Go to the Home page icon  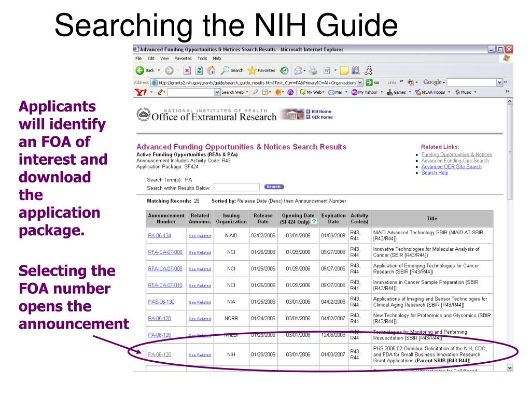[211, 70]
